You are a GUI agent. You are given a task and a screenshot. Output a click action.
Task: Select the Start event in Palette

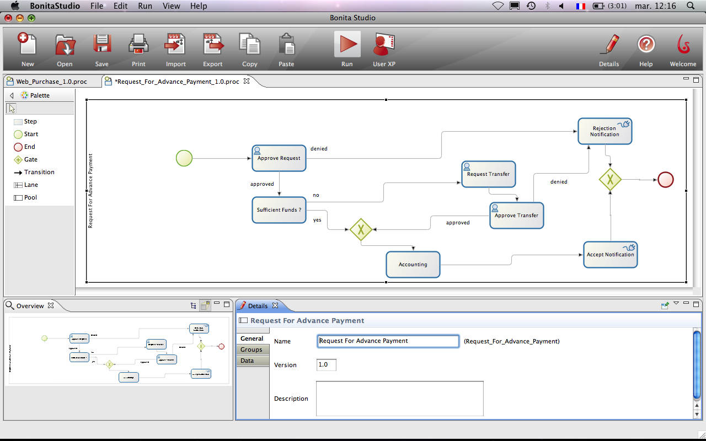click(x=26, y=134)
